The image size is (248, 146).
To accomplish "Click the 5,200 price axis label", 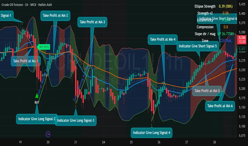I will pyautogui.click(x=242, y=89).
